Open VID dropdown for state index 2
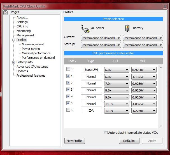Viewport: 170px width, 155px height. click(144, 83)
